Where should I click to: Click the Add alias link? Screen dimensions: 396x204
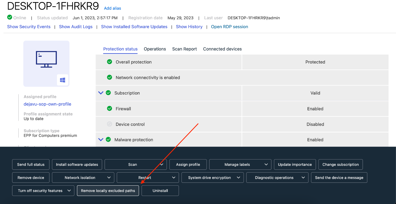(x=113, y=8)
